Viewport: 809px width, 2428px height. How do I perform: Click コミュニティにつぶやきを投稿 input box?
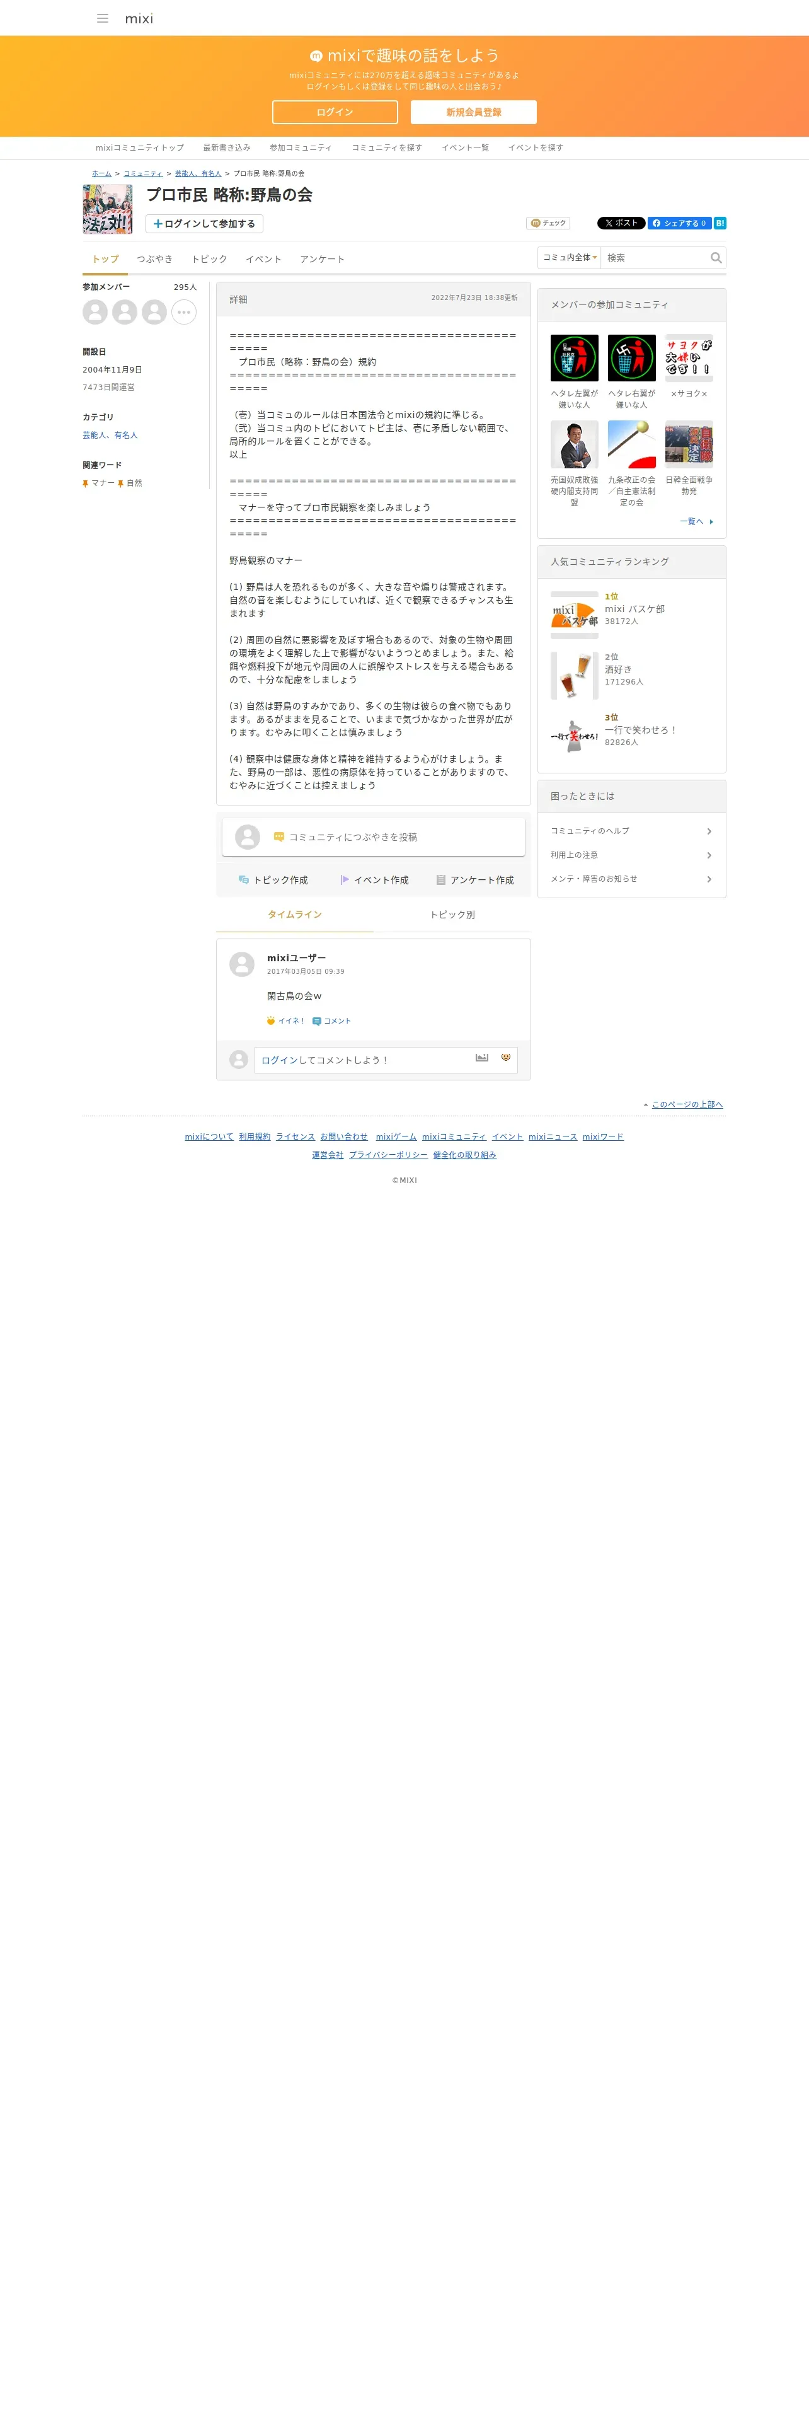(374, 837)
